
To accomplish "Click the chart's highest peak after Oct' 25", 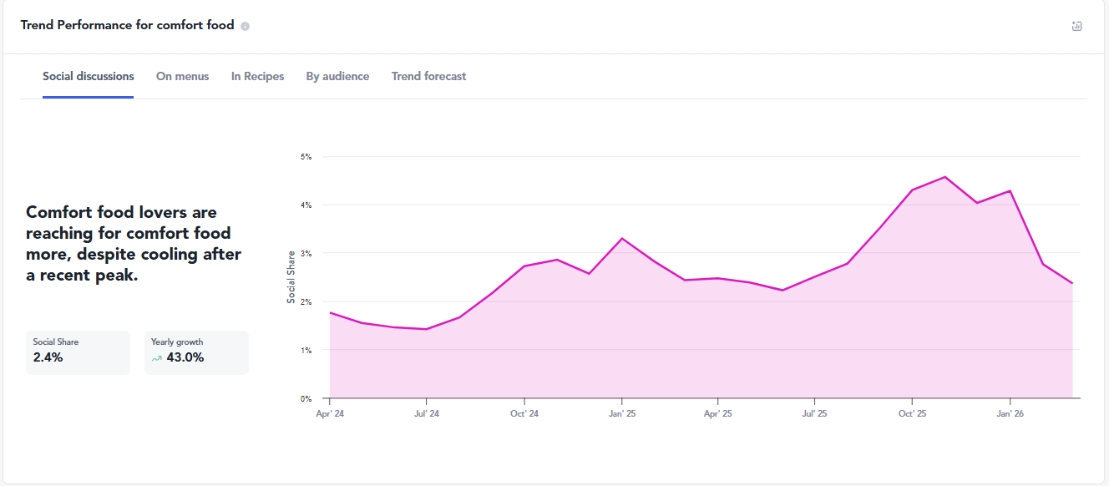I will coord(944,177).
